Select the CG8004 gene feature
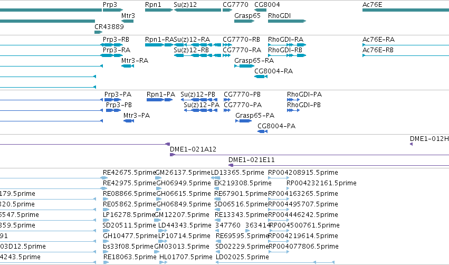 tap(260, 10)
